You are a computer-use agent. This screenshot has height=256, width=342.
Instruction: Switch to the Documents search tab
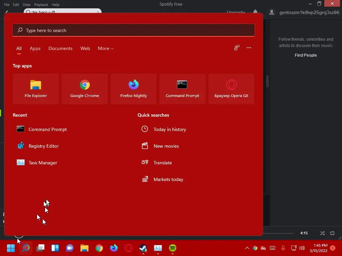(x=60, y=48)
